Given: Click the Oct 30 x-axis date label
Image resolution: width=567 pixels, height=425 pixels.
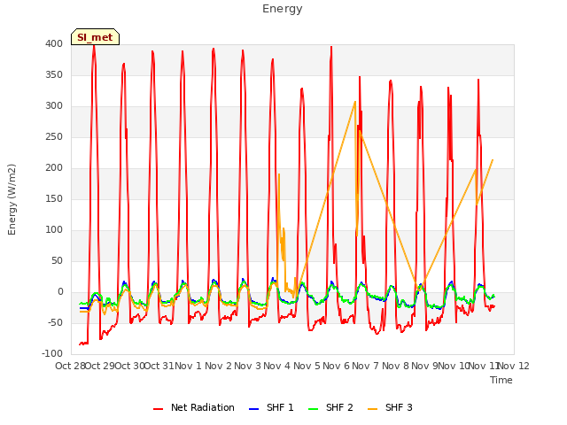Looking at the screenshot, I should (x=129, y=366).
